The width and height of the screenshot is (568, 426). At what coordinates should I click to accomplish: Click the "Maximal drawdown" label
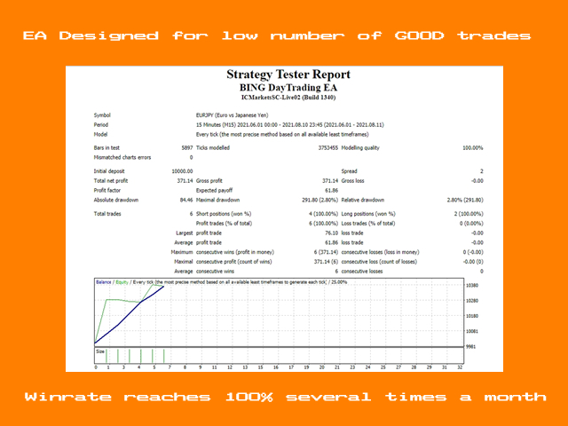217,200
